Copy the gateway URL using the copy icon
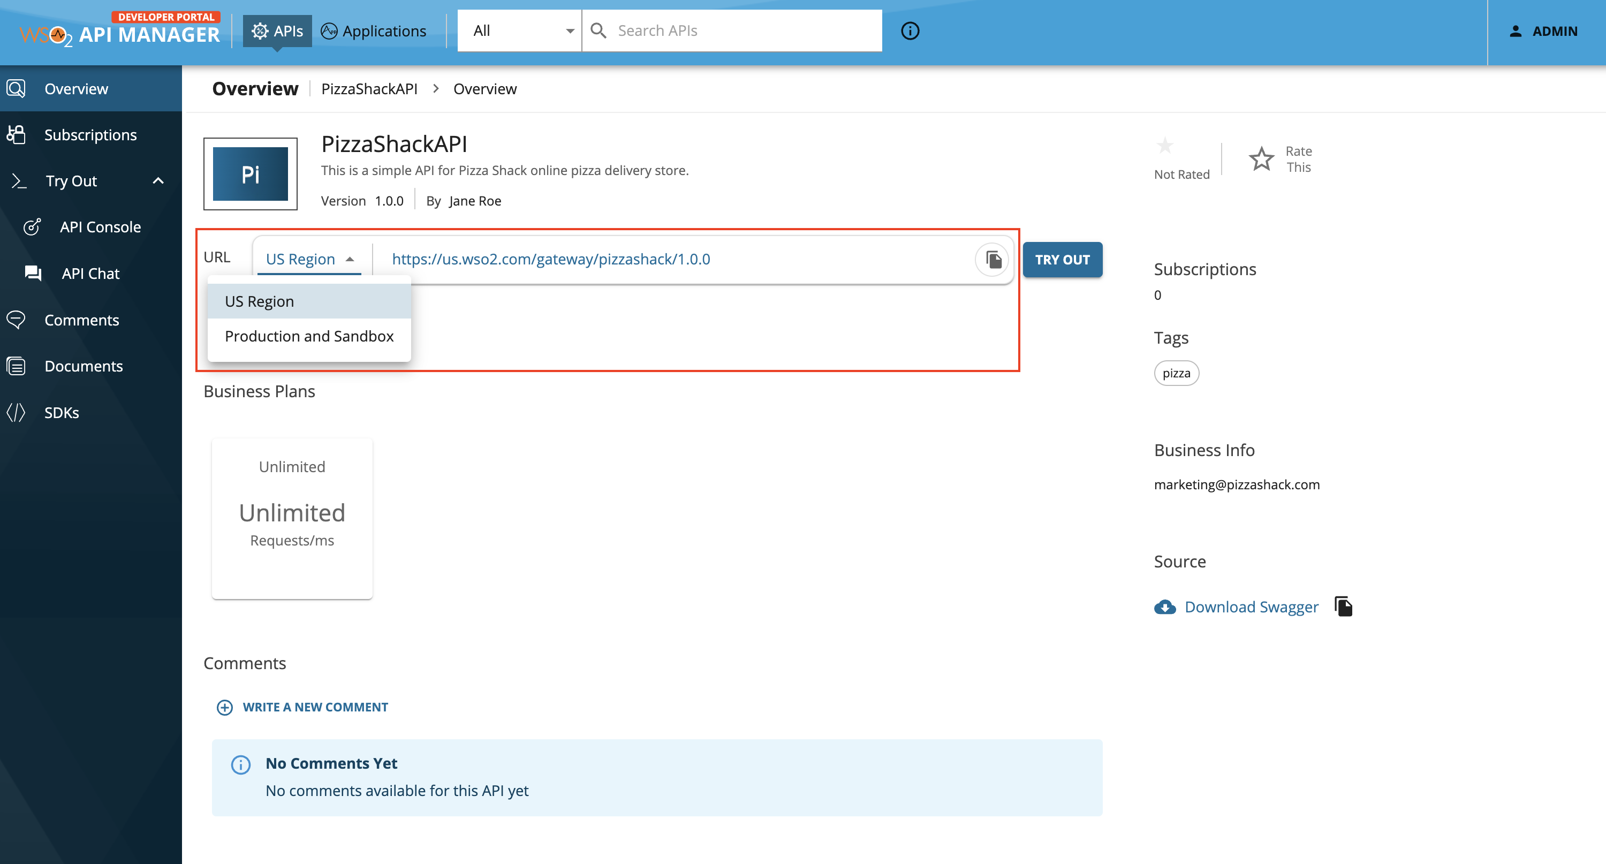This screenshot has width=1606, height=864. pyautogui.click(x=993, y=259)
